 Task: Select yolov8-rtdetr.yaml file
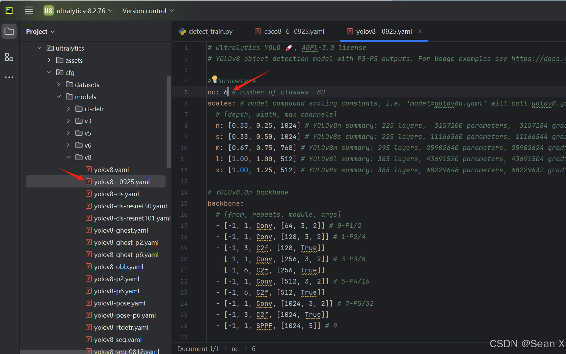point(121,327)
